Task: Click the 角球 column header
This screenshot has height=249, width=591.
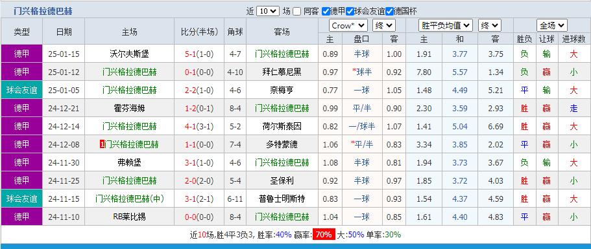Action: (235, 32)
